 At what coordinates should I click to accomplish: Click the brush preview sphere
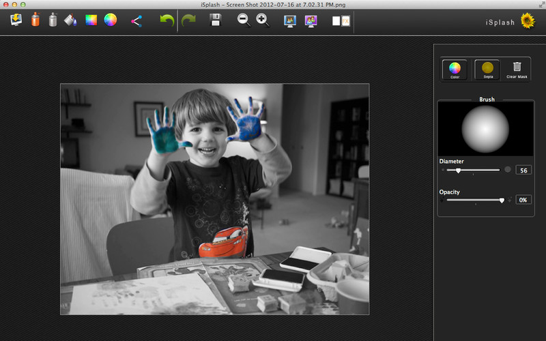click(x=485, y=129)
